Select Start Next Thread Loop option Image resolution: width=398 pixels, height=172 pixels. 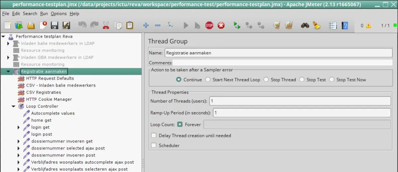tap(208, 79)
